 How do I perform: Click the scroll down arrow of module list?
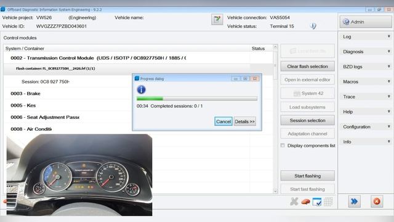(275, 191)
